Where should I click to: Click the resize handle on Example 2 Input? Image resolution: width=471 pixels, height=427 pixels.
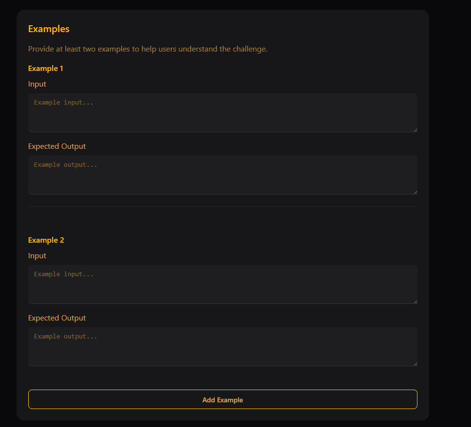pos(415,301)
